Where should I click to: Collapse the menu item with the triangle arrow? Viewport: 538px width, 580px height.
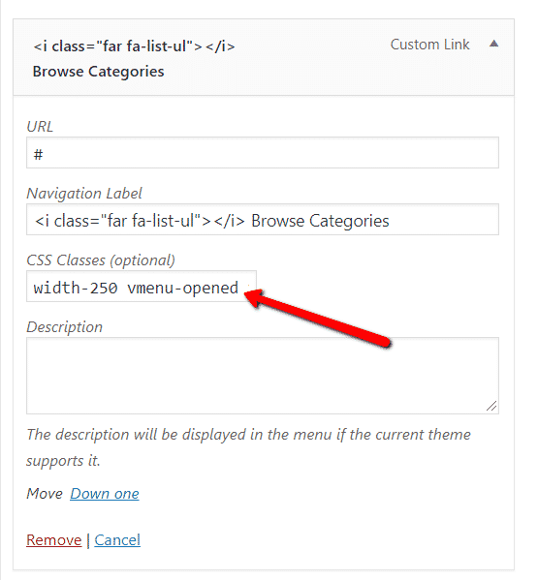coord(493,44)
